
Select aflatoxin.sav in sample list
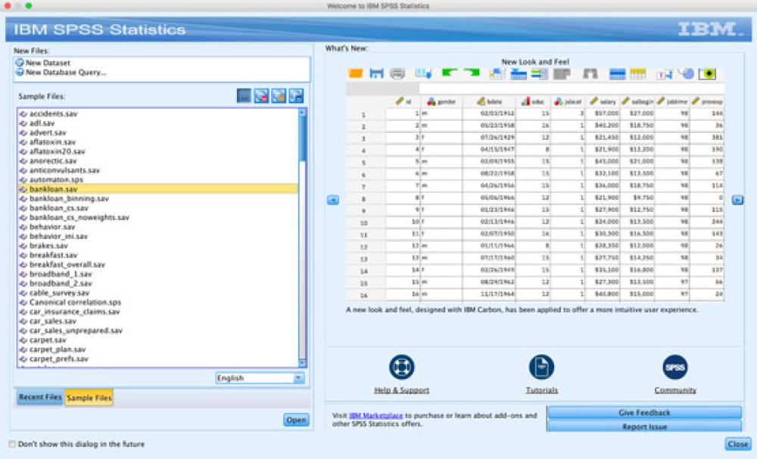(x=158, y=141)
